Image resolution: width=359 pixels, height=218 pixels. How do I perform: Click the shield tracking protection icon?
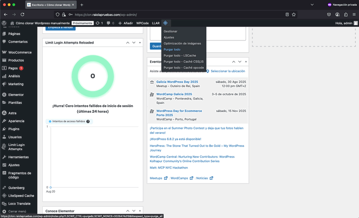(x=58, y=14)
